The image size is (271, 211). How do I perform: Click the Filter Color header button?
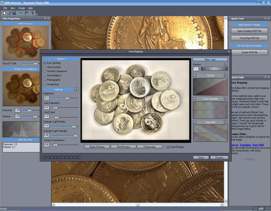click(x=210, y=60)
